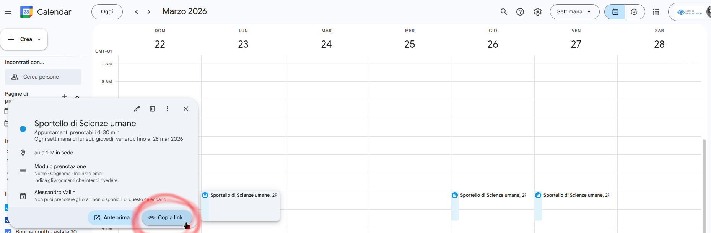711x233 pixels.
Task: Edit the Sportello di Scienze umane schedule
Action: pos(137,109)
